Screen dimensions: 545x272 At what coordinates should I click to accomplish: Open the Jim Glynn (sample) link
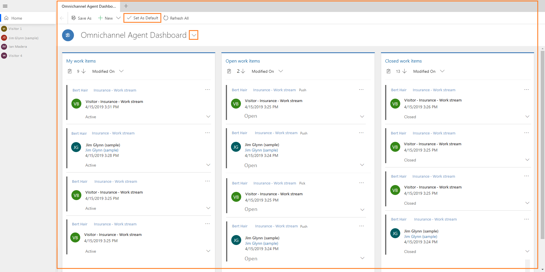(x=102, y=150)
